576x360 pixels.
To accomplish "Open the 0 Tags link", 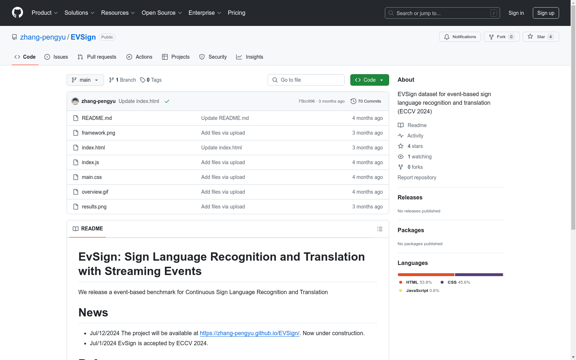I will 151,80.
